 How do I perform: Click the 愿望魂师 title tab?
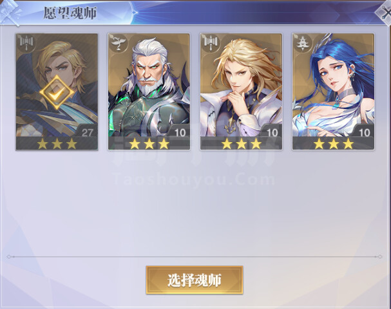pyautogui.click(x=70, y=14)
